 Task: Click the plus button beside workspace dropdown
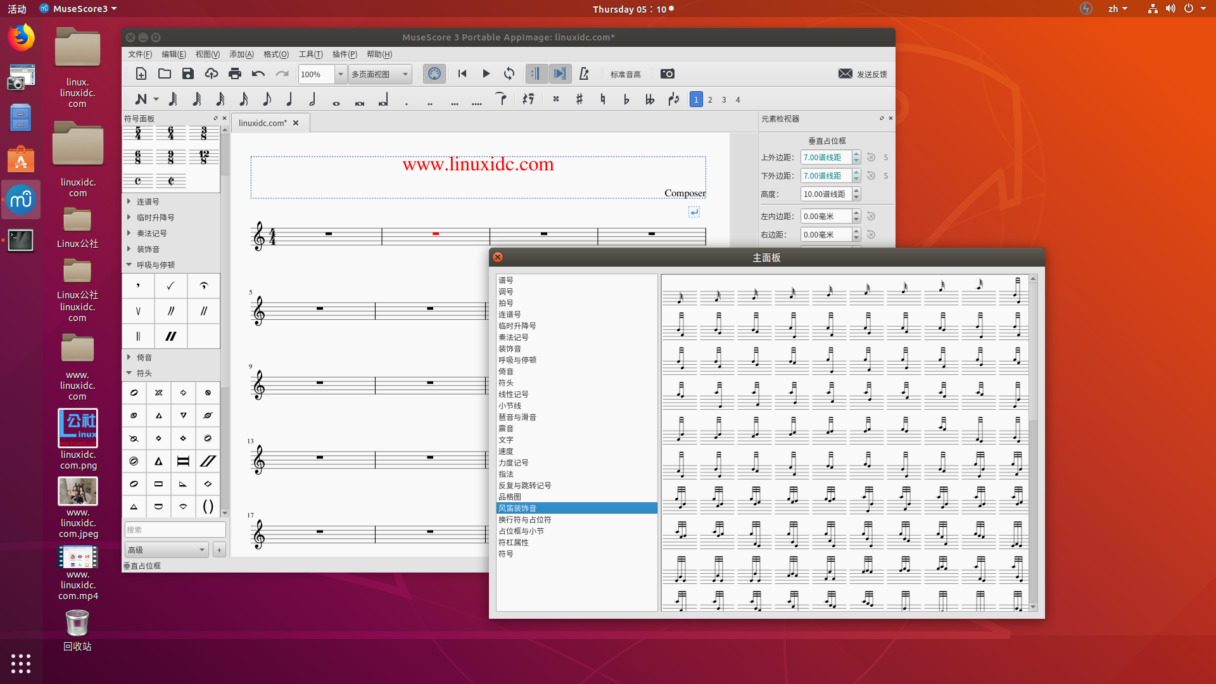219,550
